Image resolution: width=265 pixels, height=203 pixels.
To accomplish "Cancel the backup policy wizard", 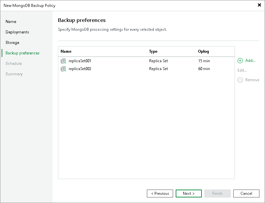I will click(246, 194).
